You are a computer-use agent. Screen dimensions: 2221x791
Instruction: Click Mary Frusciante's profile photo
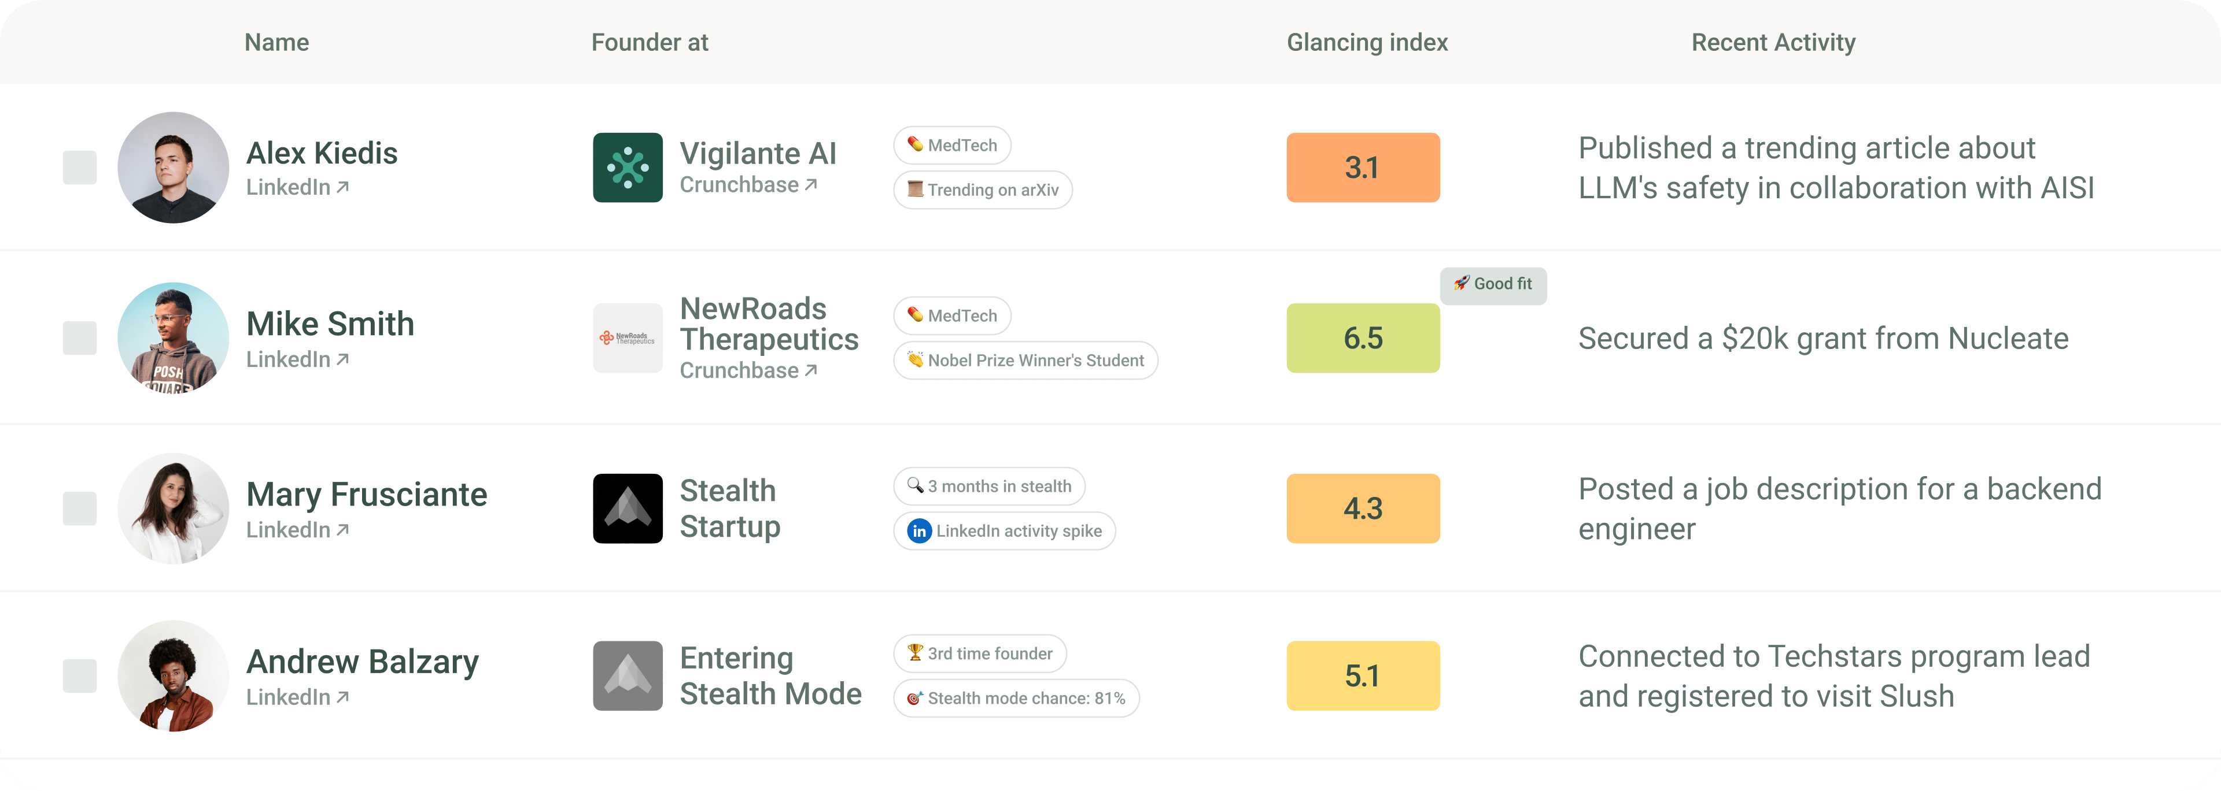click(174, 508)
